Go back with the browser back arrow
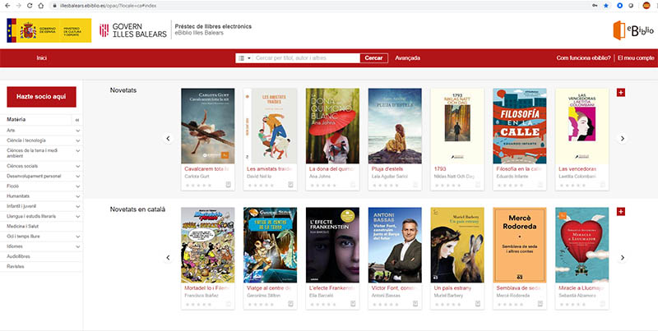The width and height of the screenshot is (658, 331). pyautogui.click(x=7, y=6)
